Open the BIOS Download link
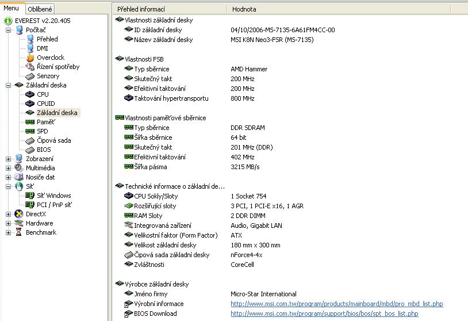Viewport: 468px width, 321px height. pos(324,314)
